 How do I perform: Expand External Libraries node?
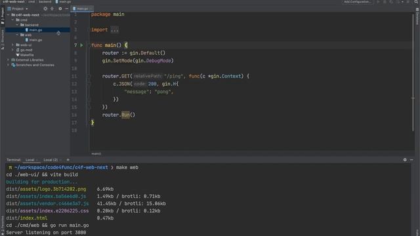tap(9, 60)
